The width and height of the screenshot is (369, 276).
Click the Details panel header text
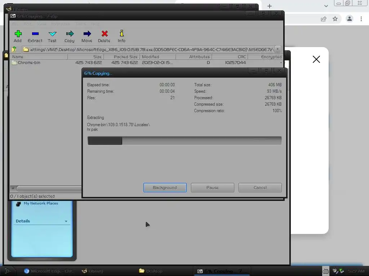[x=23, y=221]
